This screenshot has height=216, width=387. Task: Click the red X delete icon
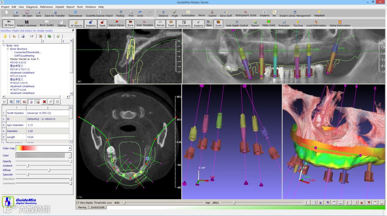(44, 102)
